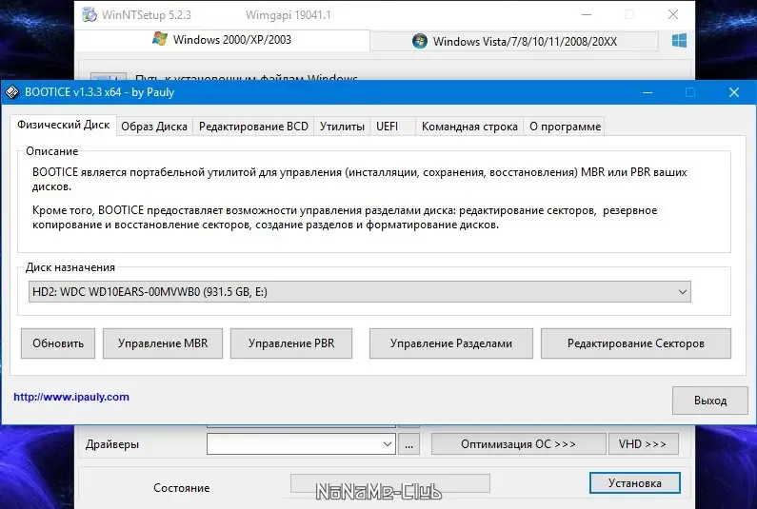Viewport: 757px width, 509px height.
Task: Select Windows Vista/7/8/10/11 tab in WinNTSetup
Action: [514, 42]
